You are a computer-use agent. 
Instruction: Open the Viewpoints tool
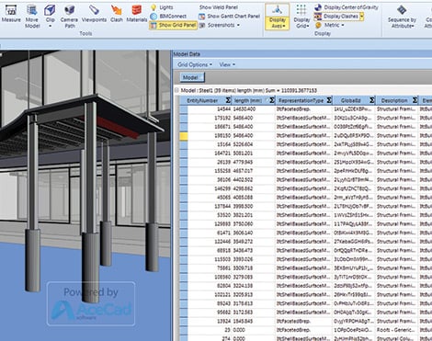point(94,14)
